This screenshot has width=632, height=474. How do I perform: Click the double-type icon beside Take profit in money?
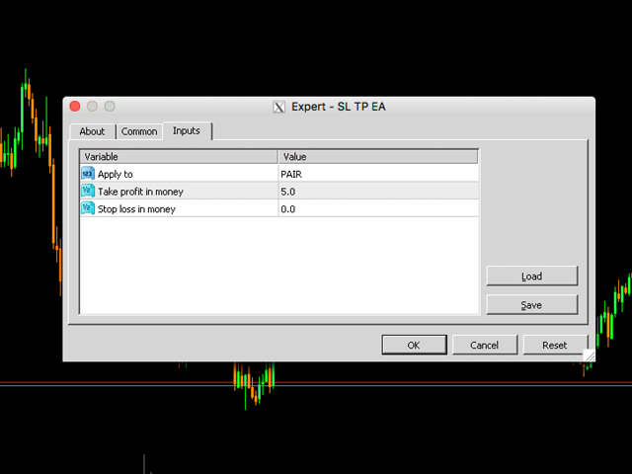[88, 191]
